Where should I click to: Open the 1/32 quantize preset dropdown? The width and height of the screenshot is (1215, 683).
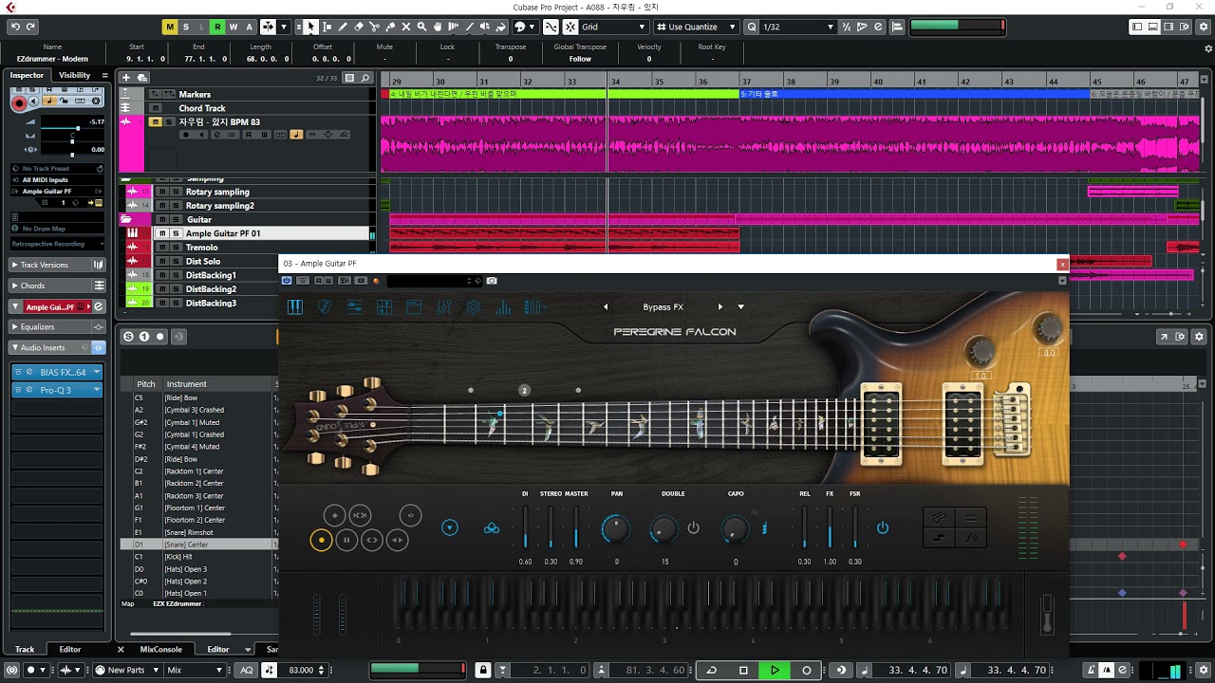click(797, 27)
